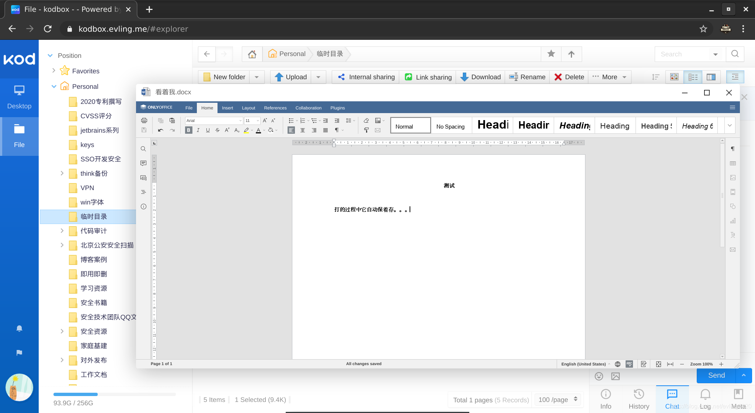Viewport: 755px width, 413px height.
Task: Open the Comments panel in left sidebar
Action: point(143,163)
